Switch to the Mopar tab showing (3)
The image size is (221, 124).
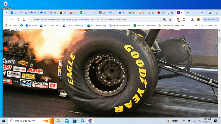coord(23,13)
